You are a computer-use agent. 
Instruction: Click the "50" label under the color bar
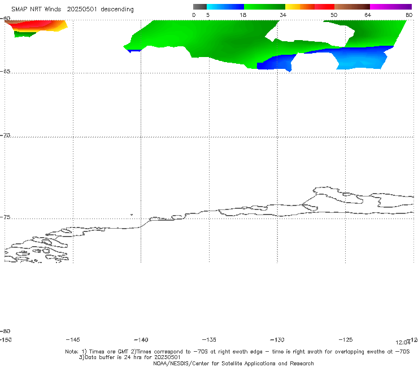coord(334,15)
